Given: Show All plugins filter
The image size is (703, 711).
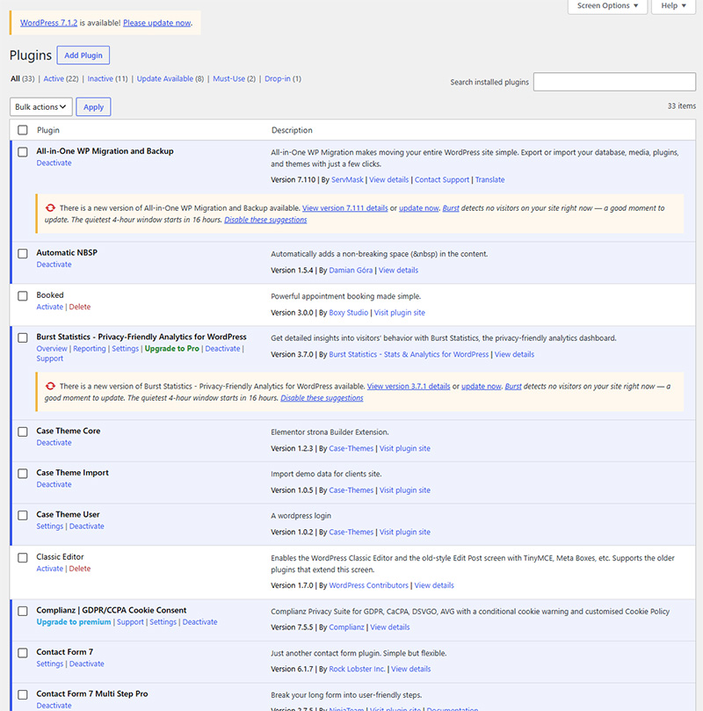Looking at the screenshot, I should coord(16,78).
